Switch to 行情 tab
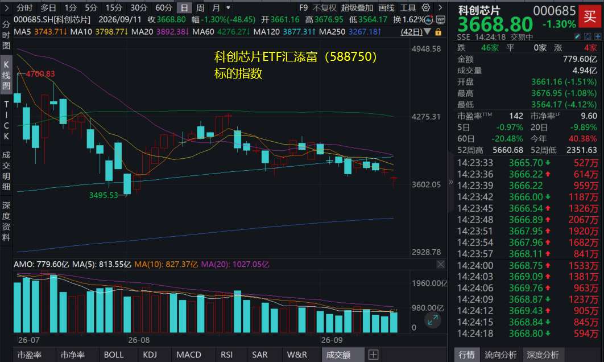 (467, 355)
